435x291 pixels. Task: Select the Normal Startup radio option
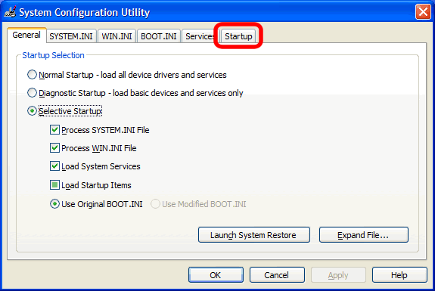click(x=33, y=75)
